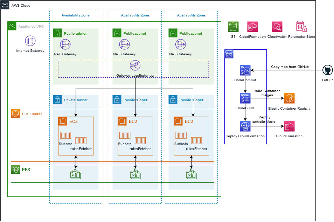Click the ECS Cluster icon
The width and height of the screenshot is (334, 222).
[x=15, y=114]
